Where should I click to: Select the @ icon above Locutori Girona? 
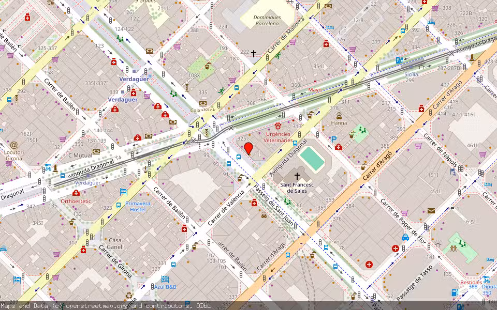(x=13, y=145)
